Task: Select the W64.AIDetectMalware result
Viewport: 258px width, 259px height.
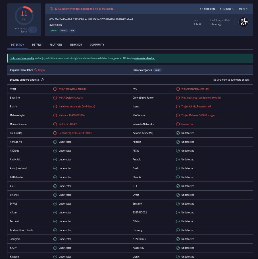Action: [70, 98]
